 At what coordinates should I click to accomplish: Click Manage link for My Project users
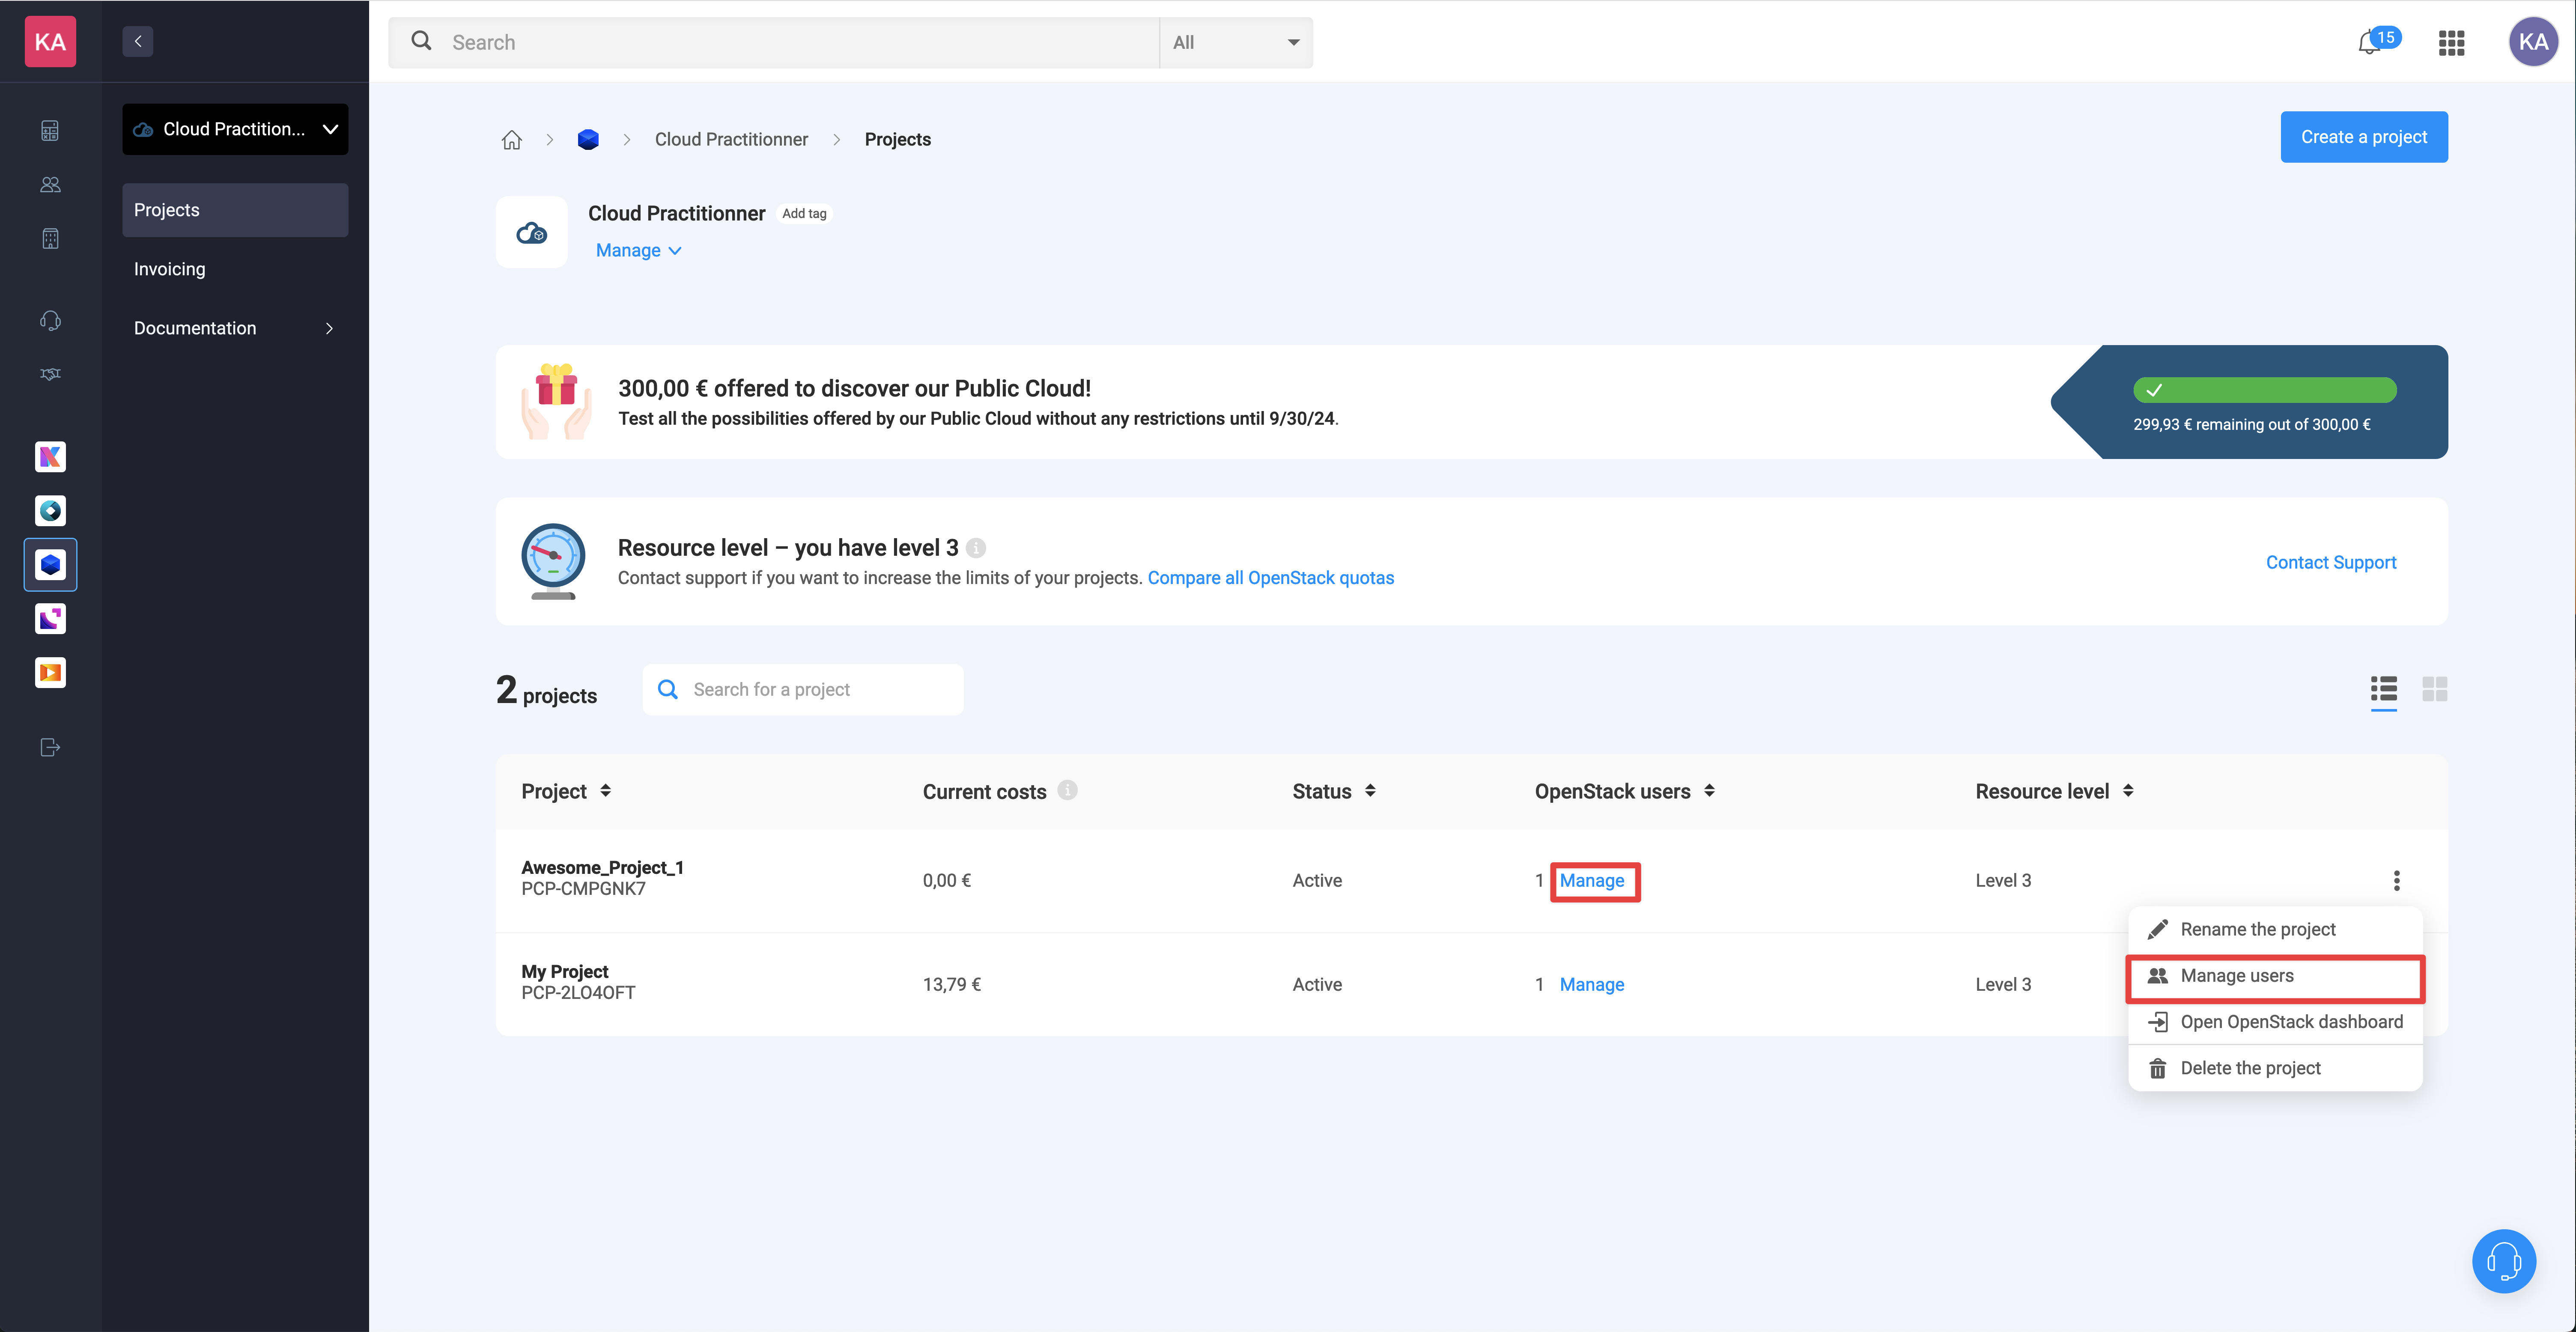(x=1592, y=985)
